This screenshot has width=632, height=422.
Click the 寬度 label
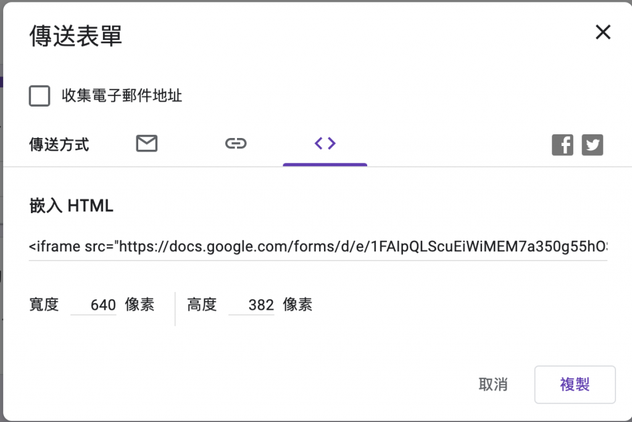click(x=44, y=304)
